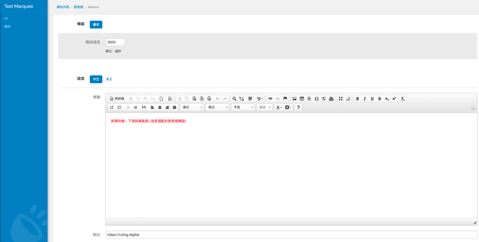Image resolution: width=479 pixels, height=242 pixels.
Task: Toggle bold formatting
Action: tap(357, 99)
